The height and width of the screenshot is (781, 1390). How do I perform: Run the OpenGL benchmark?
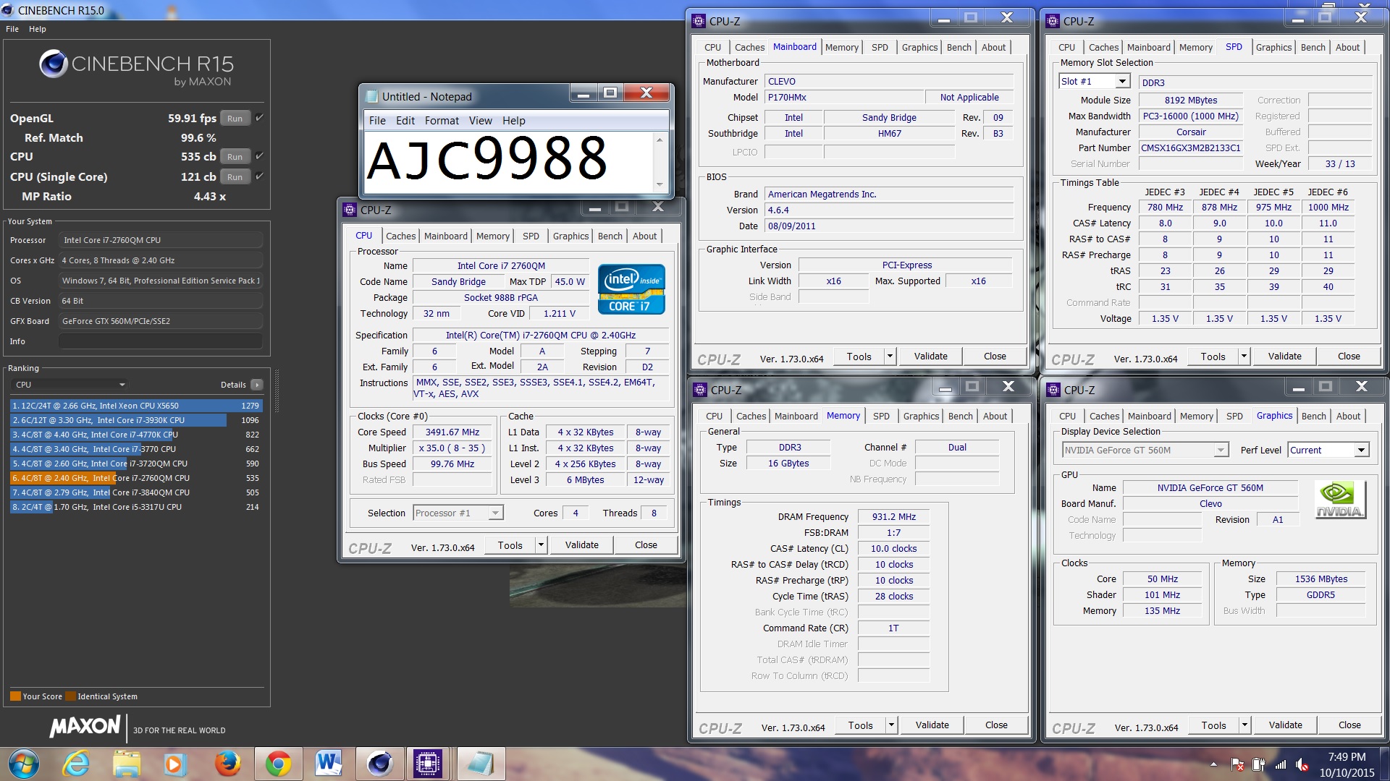tap(235, 119)
